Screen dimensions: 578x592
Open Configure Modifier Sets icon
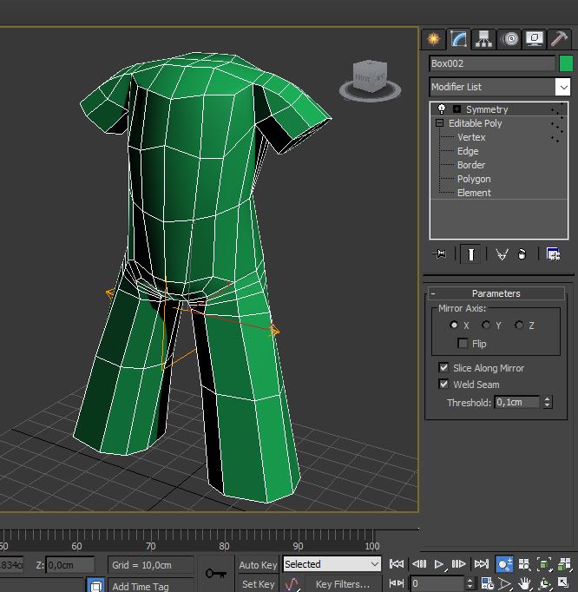coord(553,254)
